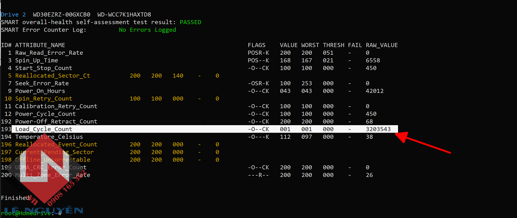517x218 pixels.
Task: Click the THRESH column header
Action: point(334,45)
